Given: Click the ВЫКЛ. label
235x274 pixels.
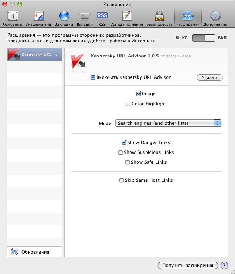Looking at the screenshot, I should tap(182, 38).
